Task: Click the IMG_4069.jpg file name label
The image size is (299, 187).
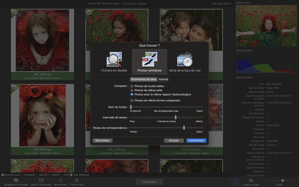Action: 191,149
